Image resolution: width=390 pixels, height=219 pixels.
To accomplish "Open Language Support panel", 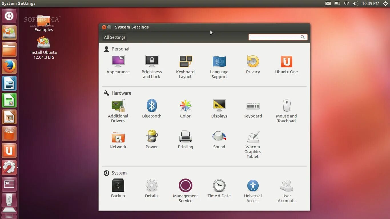I will coord(219,67).
